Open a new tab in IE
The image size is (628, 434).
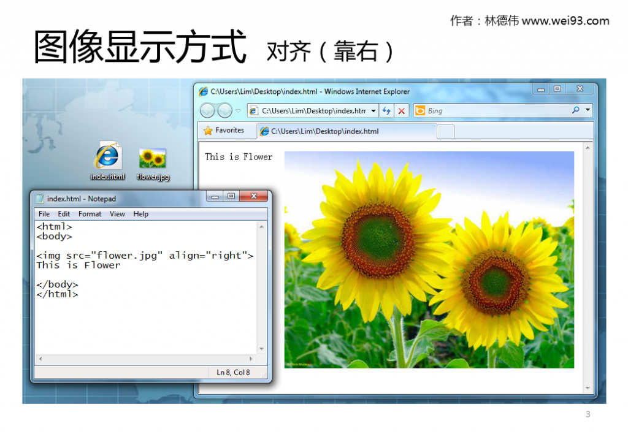(445, 131)
